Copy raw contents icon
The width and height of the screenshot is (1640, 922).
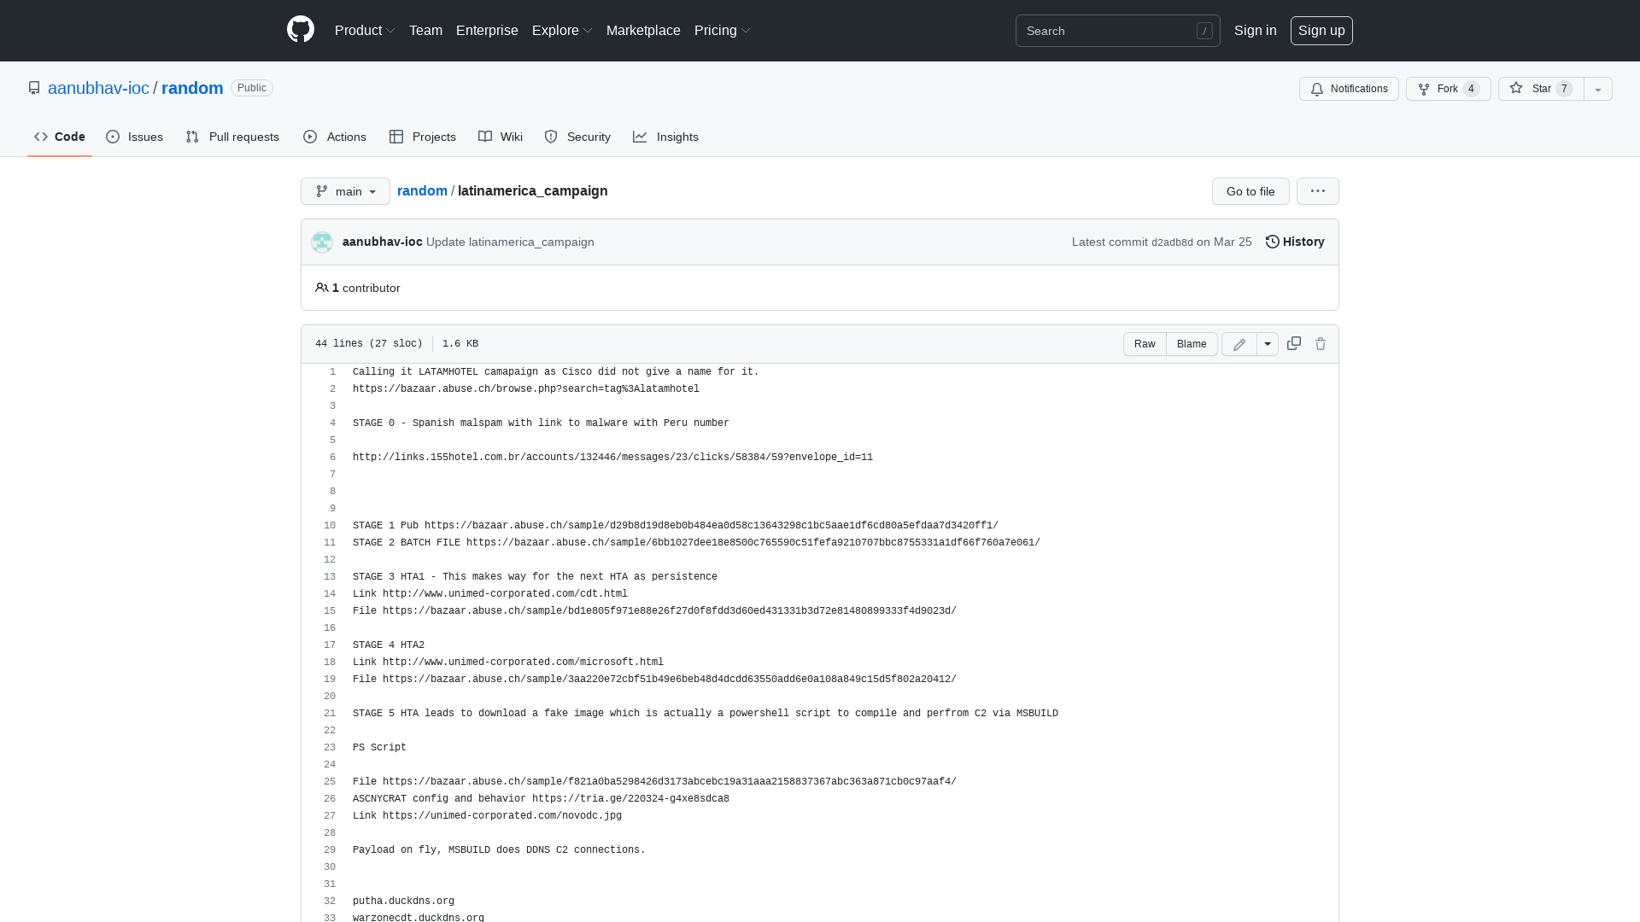click(x=1294, y=343)
